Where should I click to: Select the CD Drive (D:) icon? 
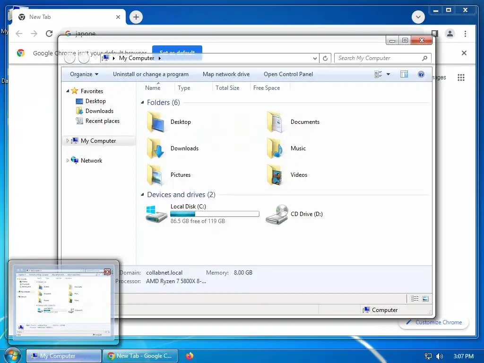pos(277,214)
